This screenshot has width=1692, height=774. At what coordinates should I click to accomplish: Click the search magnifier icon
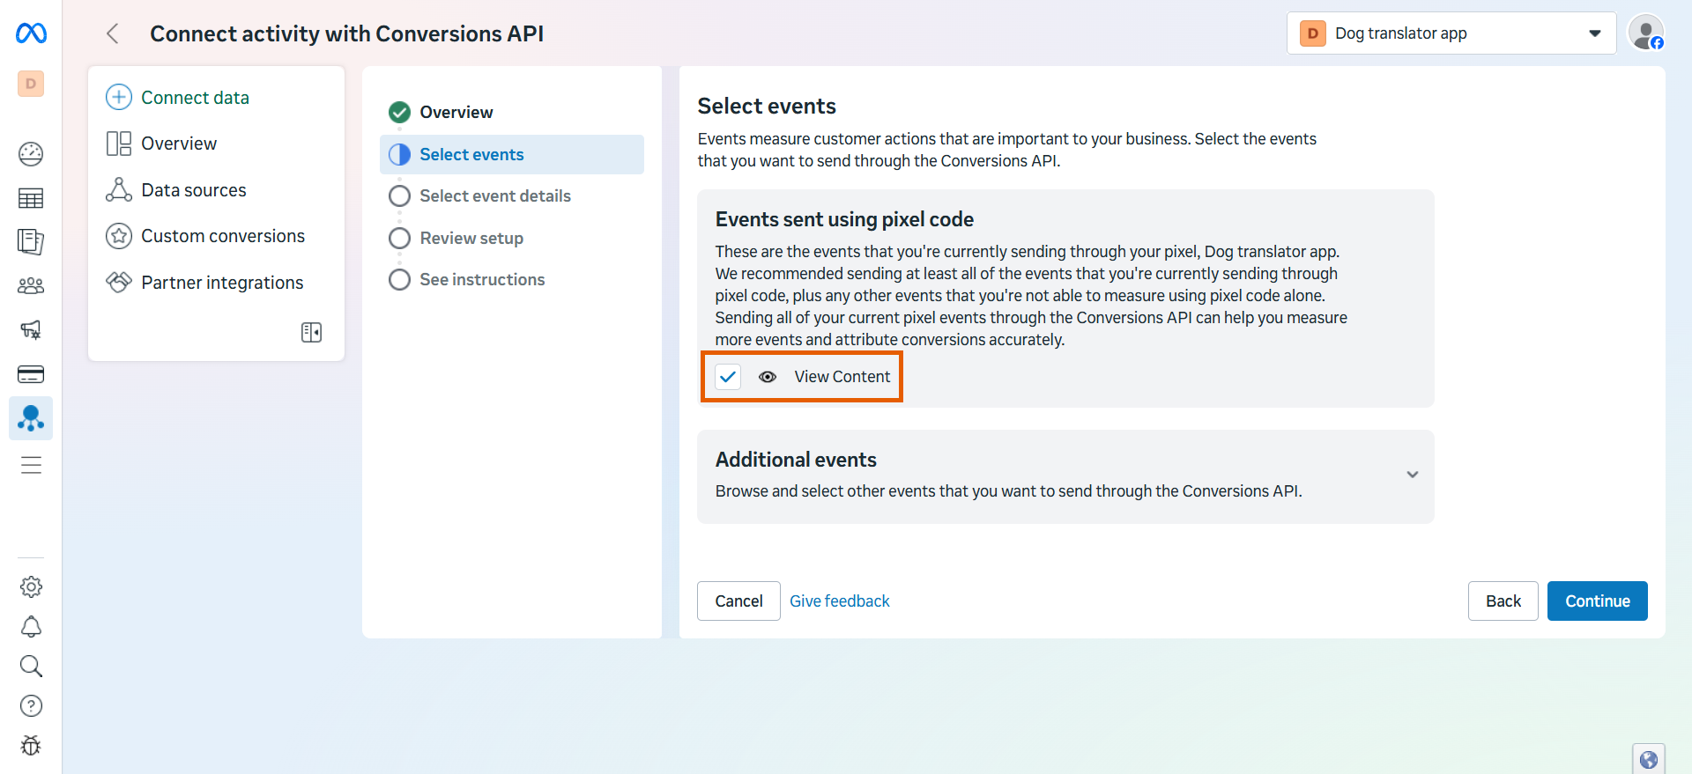click(31, 666)
